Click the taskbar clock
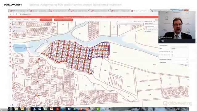Viewport: 197px width, 111px height. click(184, 109)
